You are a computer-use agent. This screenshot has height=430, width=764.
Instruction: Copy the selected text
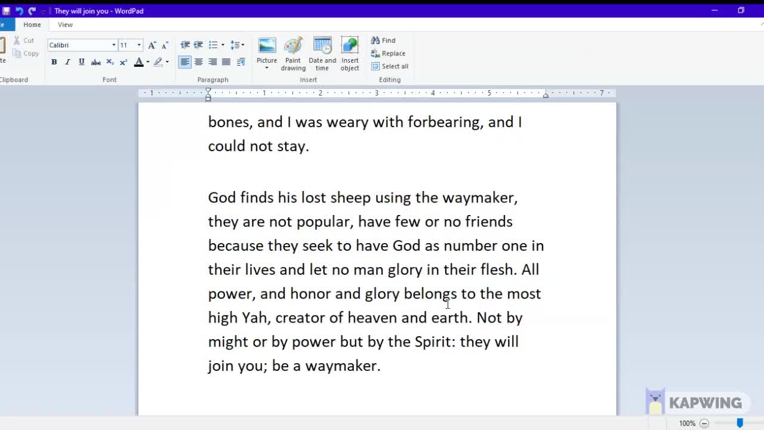(25, 53)
